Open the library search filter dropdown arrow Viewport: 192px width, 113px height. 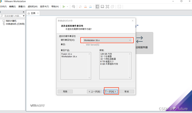[x=24, y=16]
